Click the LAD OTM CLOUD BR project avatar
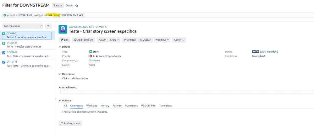This screenshot has height=134, width=314. coord(63,29)
